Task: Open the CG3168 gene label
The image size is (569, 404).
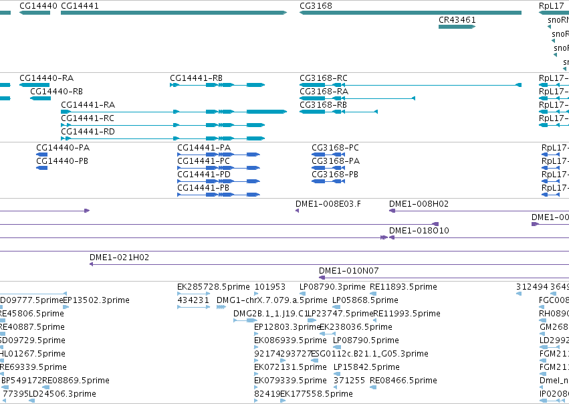Action: (x=316, y=6)
